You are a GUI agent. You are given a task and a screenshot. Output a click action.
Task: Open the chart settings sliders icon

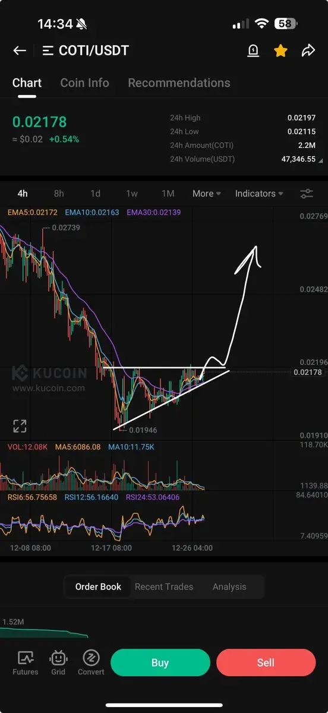pyautogui.click(x=307, y=194)
